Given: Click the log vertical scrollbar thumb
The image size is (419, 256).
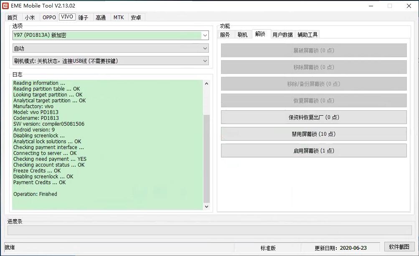Looking at the screenshot, I should click(206, 159).
